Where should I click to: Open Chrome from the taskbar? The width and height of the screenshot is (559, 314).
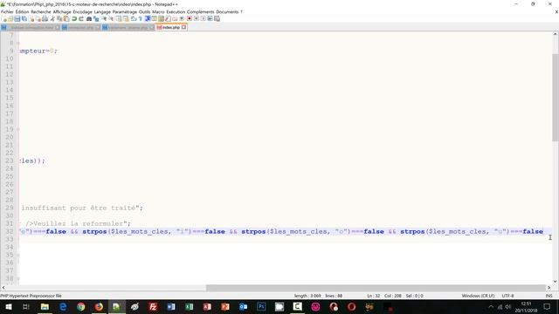click(81, 306)
